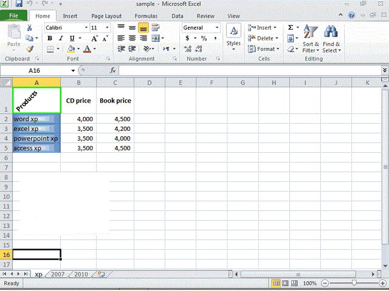Decrease font size with Shrink Font
The height and width of the screenshot is (291, 389).
(105, 38)
